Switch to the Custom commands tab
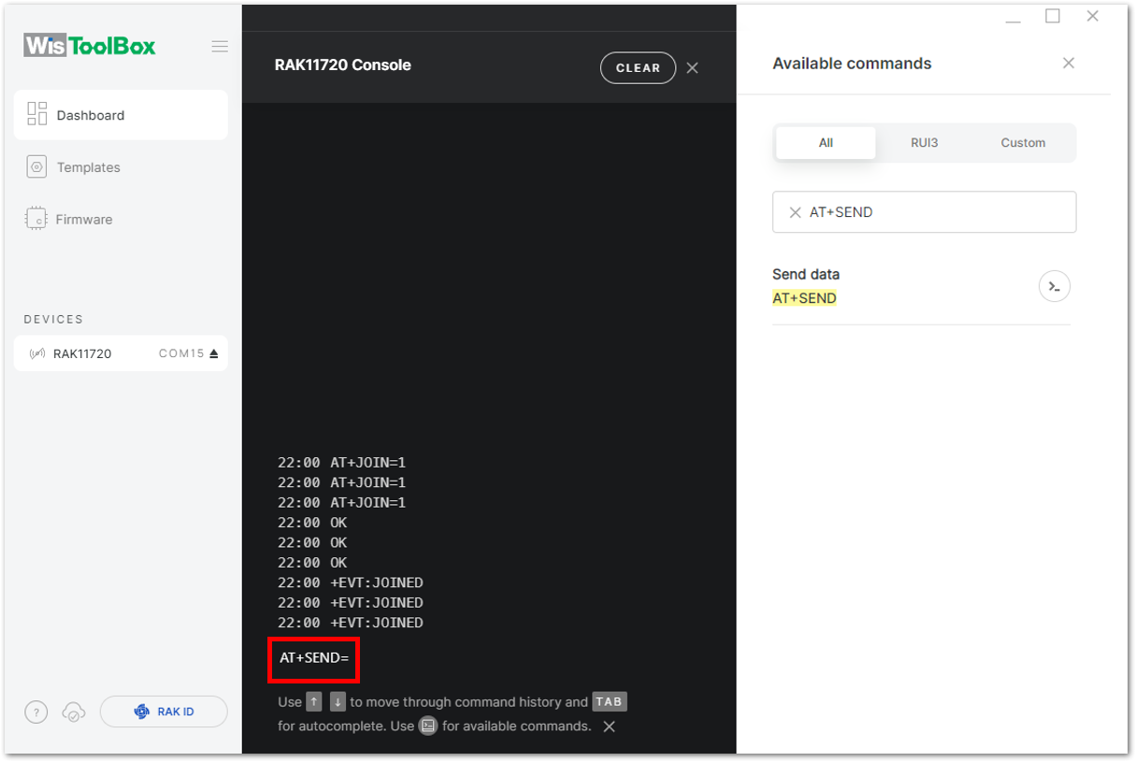Image resolution: width=1136 pixels, height=762 pixels. point(1023,143)
